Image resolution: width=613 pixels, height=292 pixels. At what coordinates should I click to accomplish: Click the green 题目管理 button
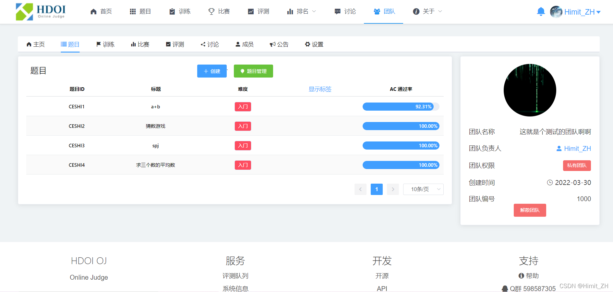253,71
